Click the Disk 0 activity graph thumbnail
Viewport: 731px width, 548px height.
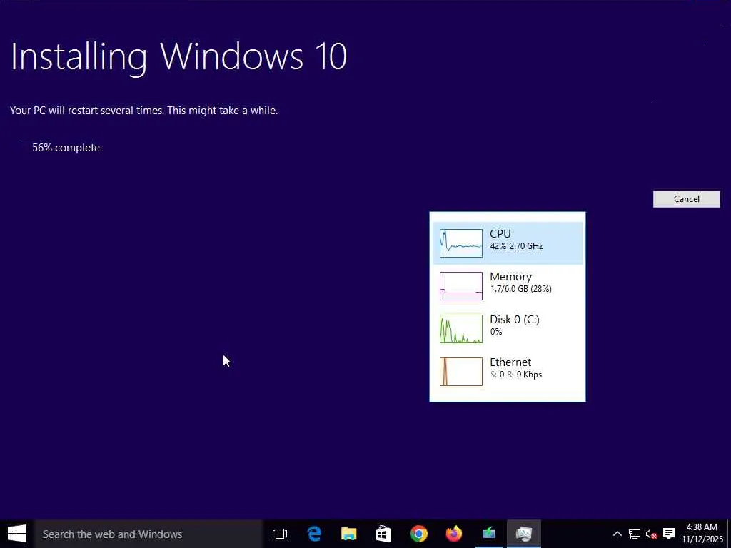460,328
